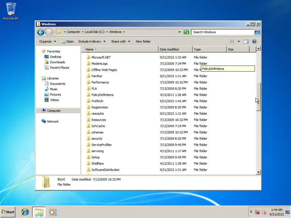This screenshot has height=218, width=291.
Task: Sort by Type column header
Action: [x=209, y=49]
